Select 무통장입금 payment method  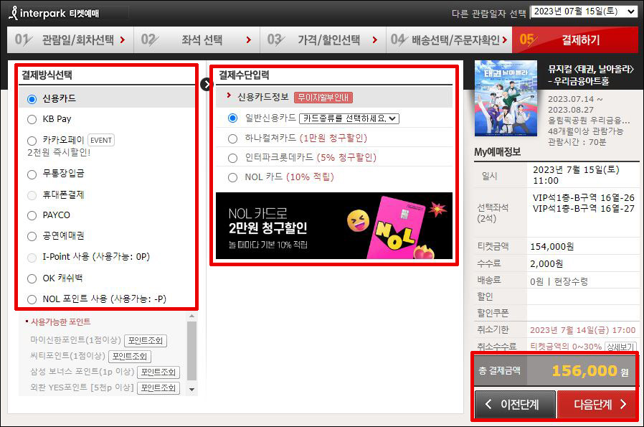tap(32, 174)
